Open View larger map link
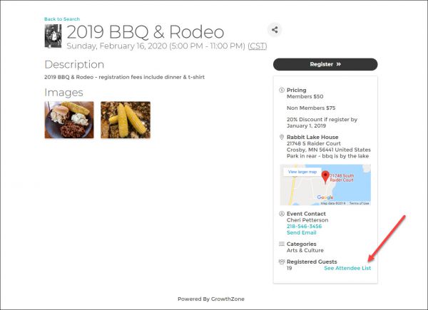The width and height of the screenshot is (428, 310). click(302, 172)
